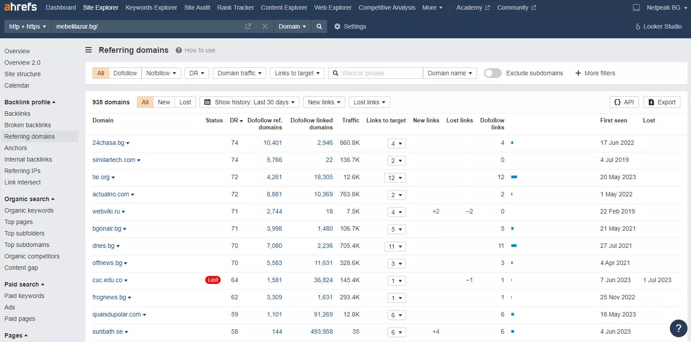Open Netpeak BG account menu
The image size is (691, 342).
coord(667,7)
